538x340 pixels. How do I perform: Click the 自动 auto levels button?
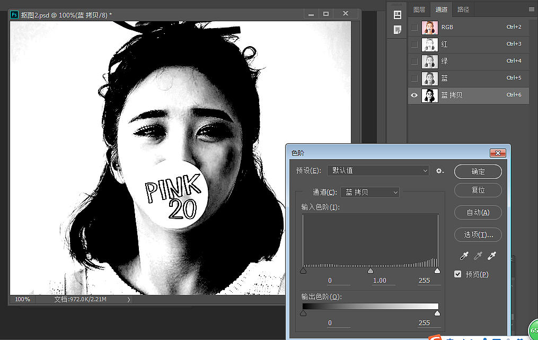[478, 212]
